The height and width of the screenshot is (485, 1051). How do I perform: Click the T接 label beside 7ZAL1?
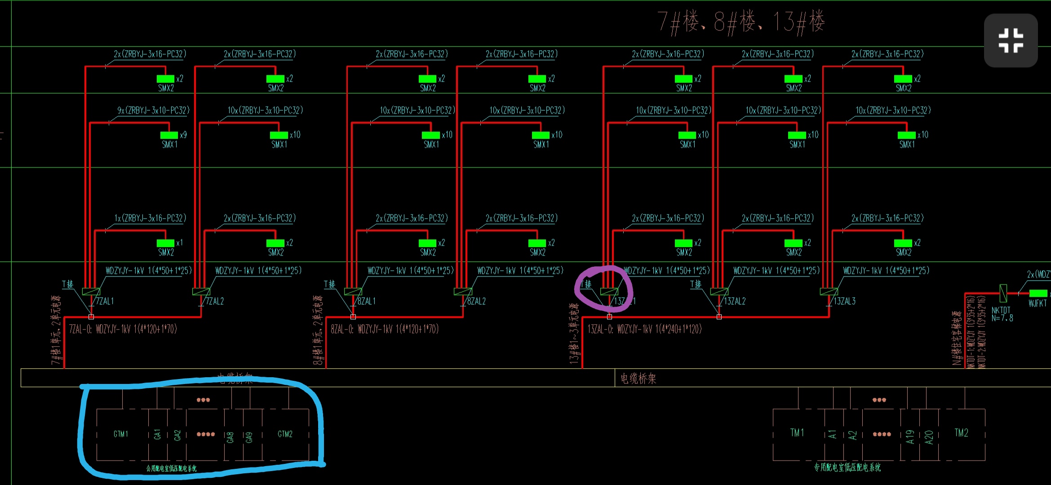67,284
